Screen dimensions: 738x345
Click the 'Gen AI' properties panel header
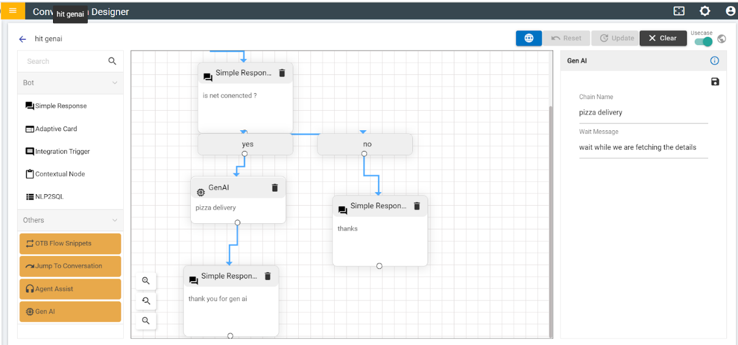(x=643, y=61)
